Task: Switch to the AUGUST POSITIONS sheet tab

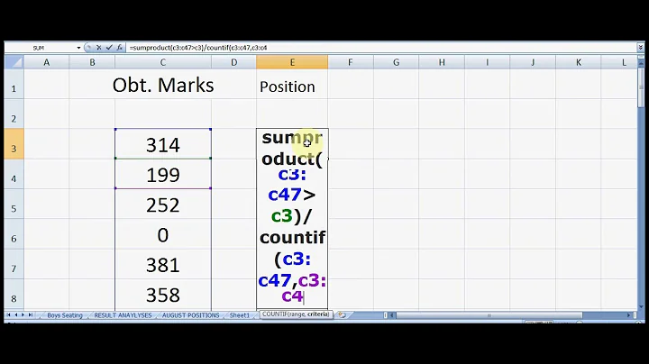Action: pos(190,315)
